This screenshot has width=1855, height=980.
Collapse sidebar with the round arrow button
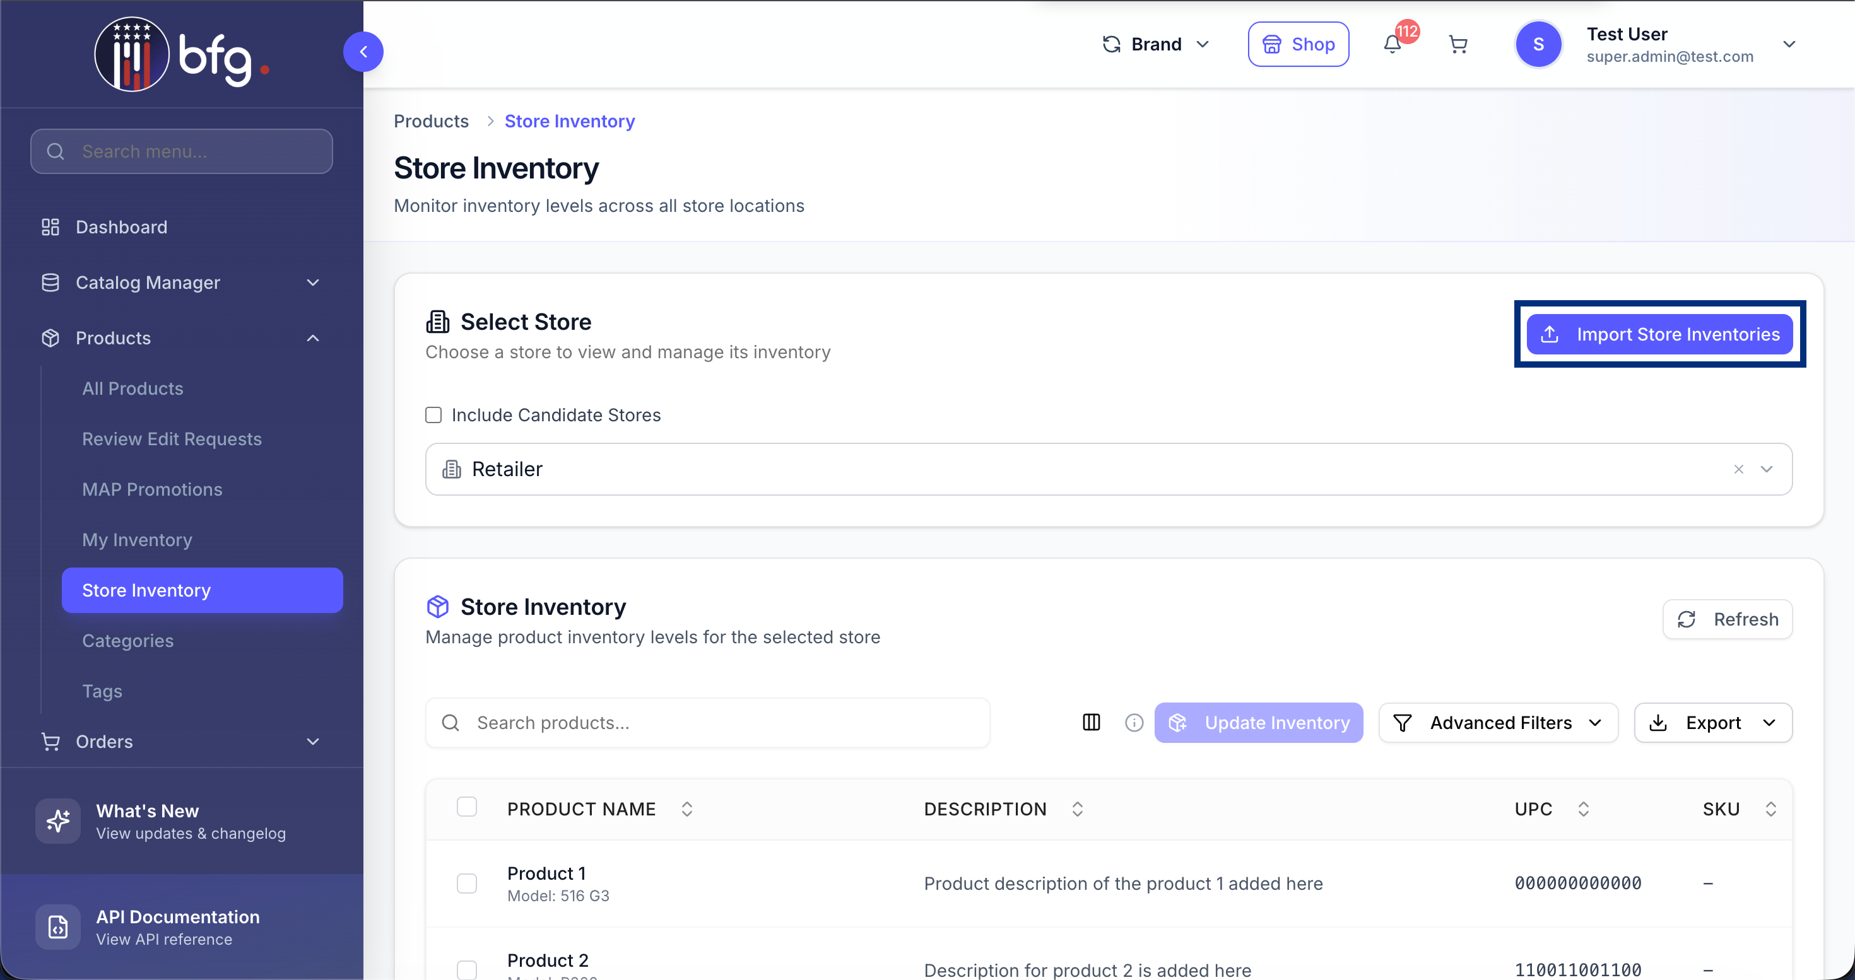click(x=363, y=51)
